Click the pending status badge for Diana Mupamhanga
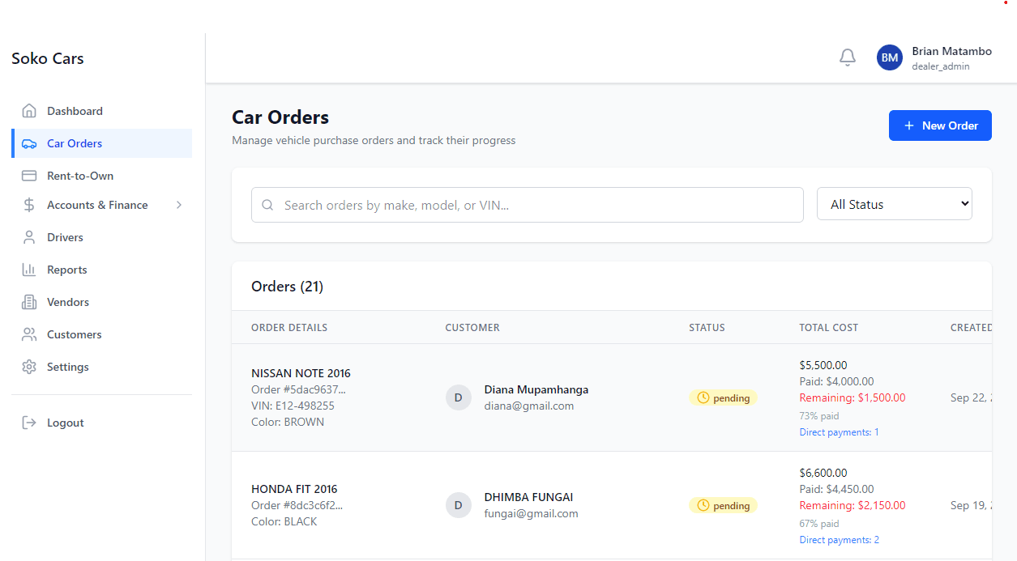The height and width of the screenshot is (561, 1017). [723, 398]
